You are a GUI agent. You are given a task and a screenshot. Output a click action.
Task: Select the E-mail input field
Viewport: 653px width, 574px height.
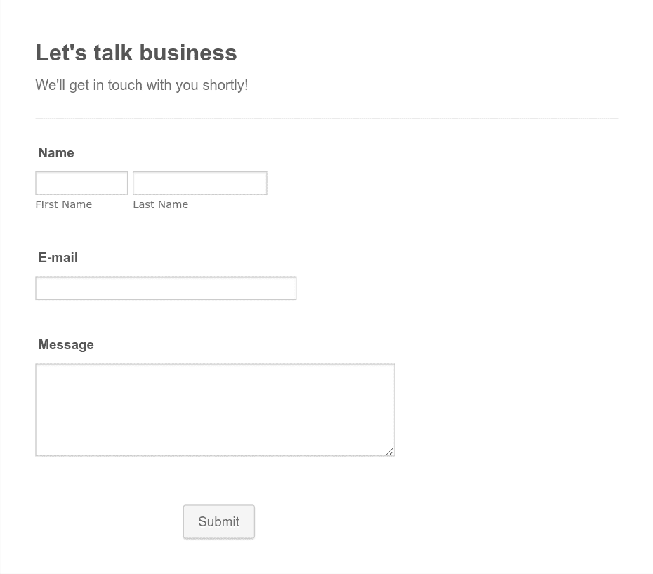tap(166, 288)
